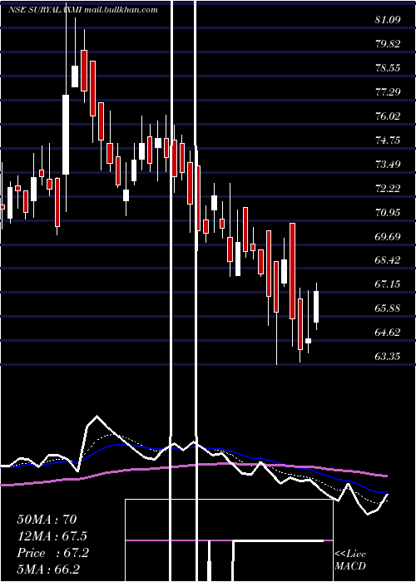Click the 64.62 price level label

388,333
